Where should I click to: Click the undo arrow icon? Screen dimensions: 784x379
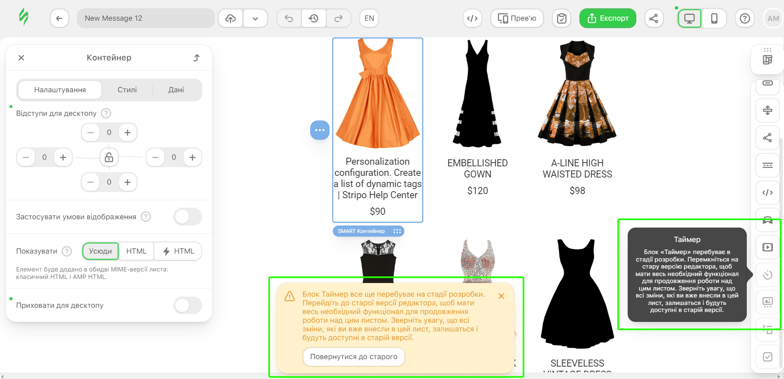pyautogui.click(x=289, y=18)
